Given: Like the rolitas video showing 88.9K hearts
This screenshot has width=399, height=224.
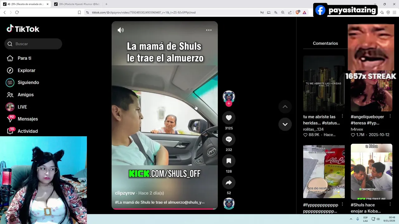Looking at the screenshot, I should (305, 135).
